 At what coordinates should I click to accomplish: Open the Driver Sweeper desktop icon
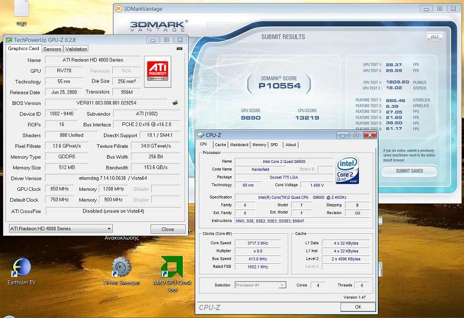(122, 271)
